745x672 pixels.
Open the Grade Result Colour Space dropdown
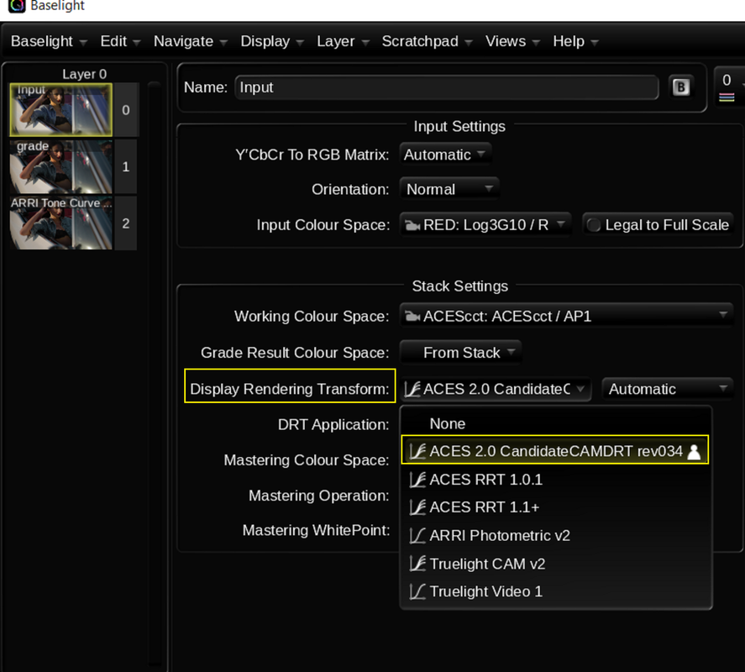pyautogui.click(x=460, y=353)
